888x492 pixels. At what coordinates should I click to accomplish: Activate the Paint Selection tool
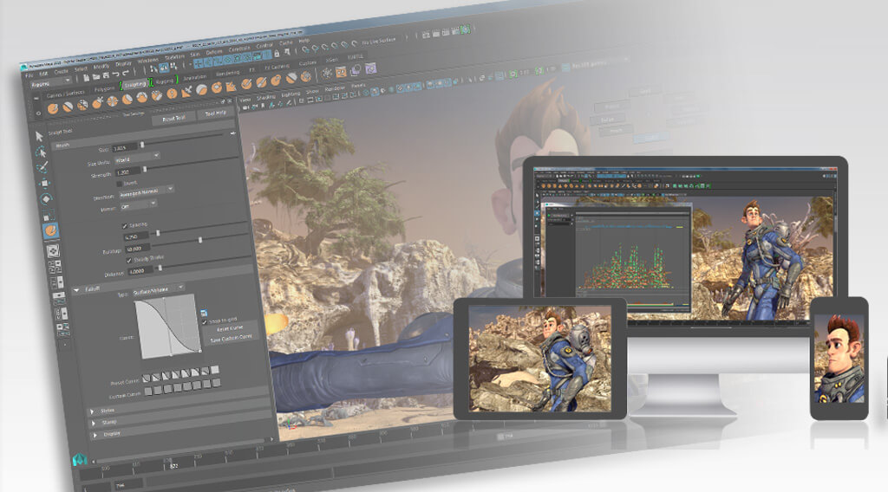coord(42,168)
